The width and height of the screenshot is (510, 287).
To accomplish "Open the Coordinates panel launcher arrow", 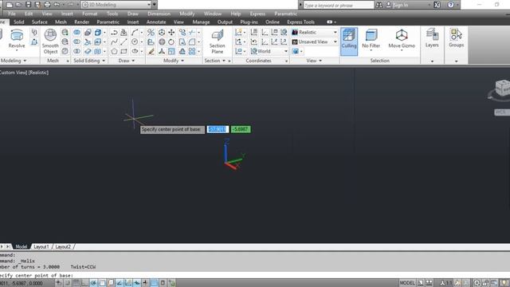I will pyautogui.click(x=286, y=61).
